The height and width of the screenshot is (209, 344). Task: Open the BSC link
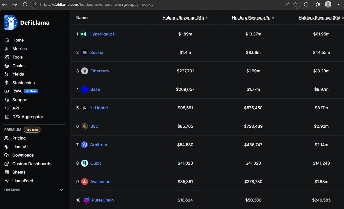94,126
